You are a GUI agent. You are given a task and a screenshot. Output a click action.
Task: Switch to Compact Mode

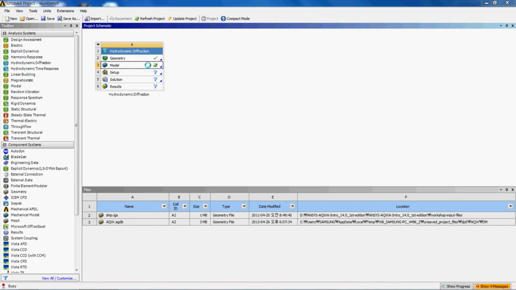[235, 18]
